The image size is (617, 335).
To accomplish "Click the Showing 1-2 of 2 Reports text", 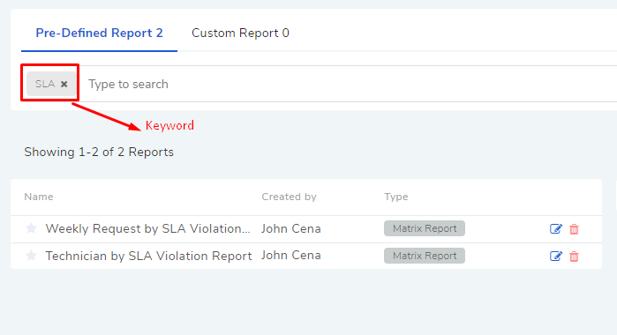I will (99, 153).
